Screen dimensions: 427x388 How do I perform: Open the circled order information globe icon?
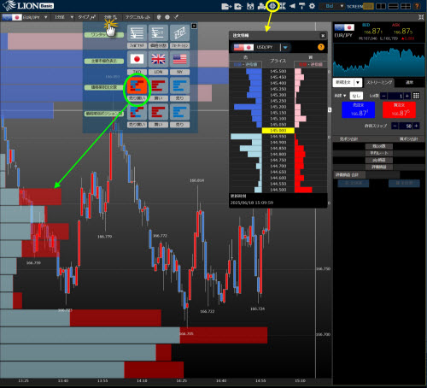click(272, 6)
